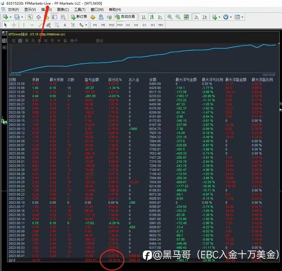Click the 综 summary tab
The height and width of the screenshot is (271, 282).
13,41
